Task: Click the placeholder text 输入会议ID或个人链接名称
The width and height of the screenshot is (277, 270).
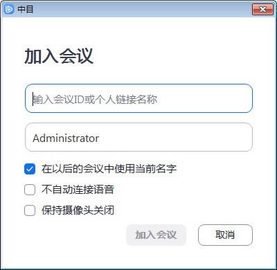Action: pyautogui.click(x=95, y=100)
